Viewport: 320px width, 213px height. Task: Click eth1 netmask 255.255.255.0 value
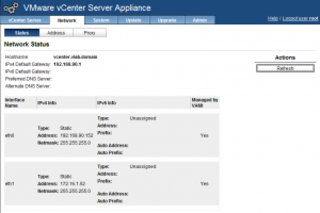click(x=75, y=191)
